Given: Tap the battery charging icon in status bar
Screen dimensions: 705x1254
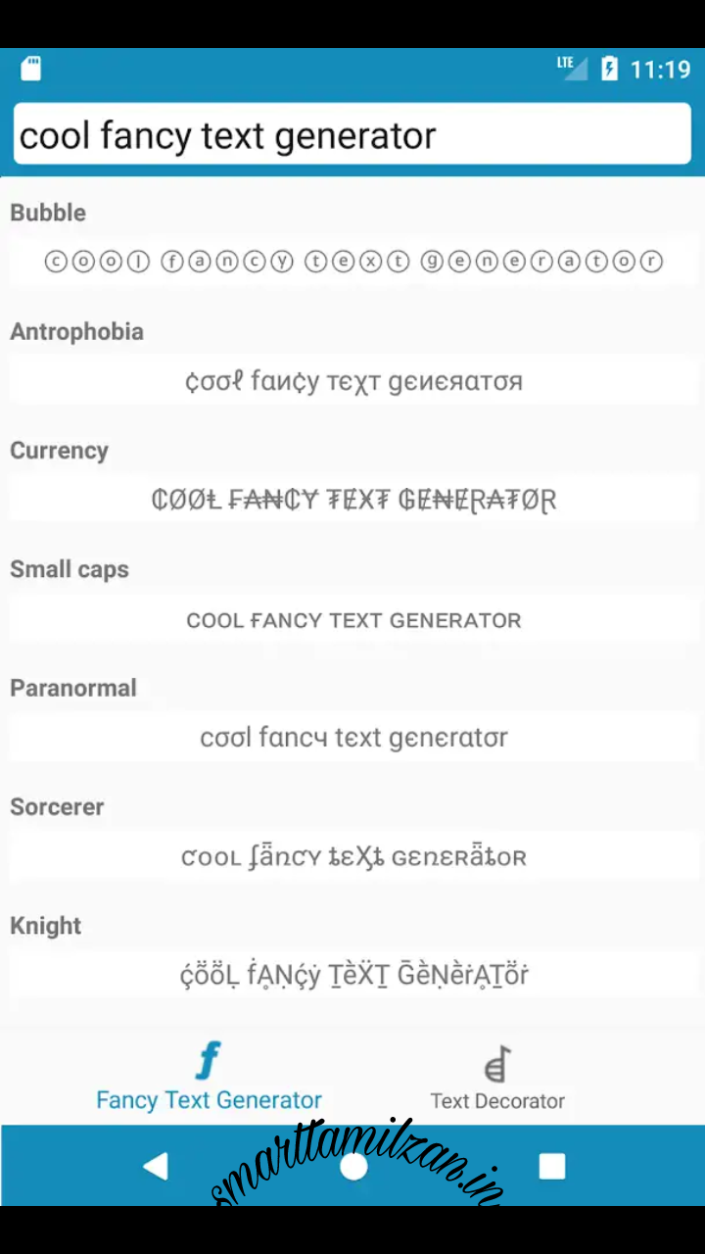Looking at the screenshot, I should point(609,69).
